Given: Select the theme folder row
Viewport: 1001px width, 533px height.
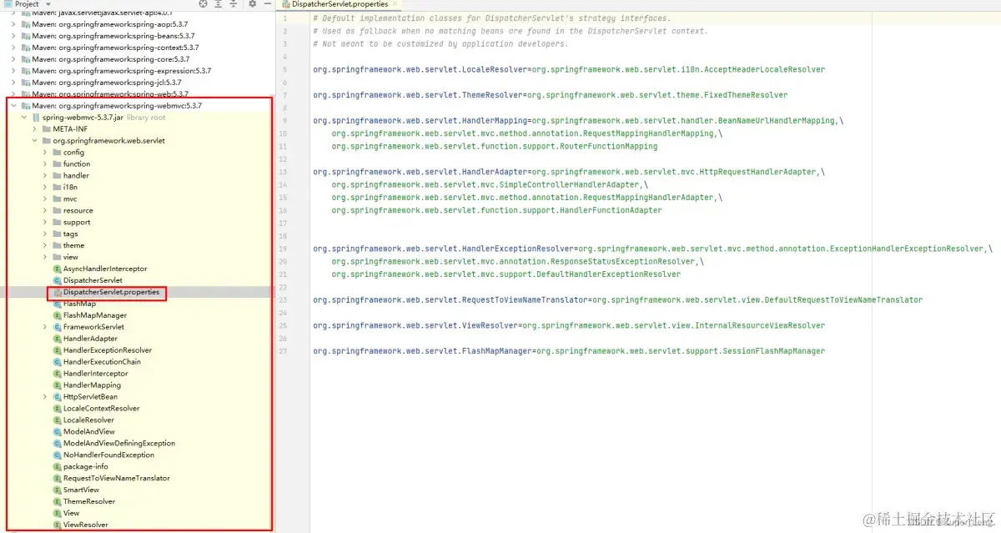Looking at the screenshot, I should [137, 246].
